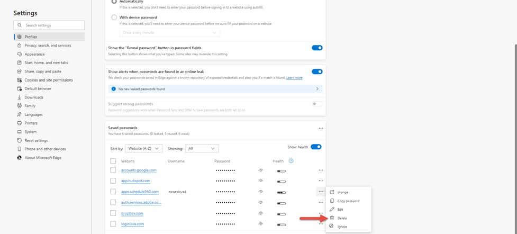The image size is (517, 234).
Task: Toggle Show the Reveal password button
Action: 317,48
